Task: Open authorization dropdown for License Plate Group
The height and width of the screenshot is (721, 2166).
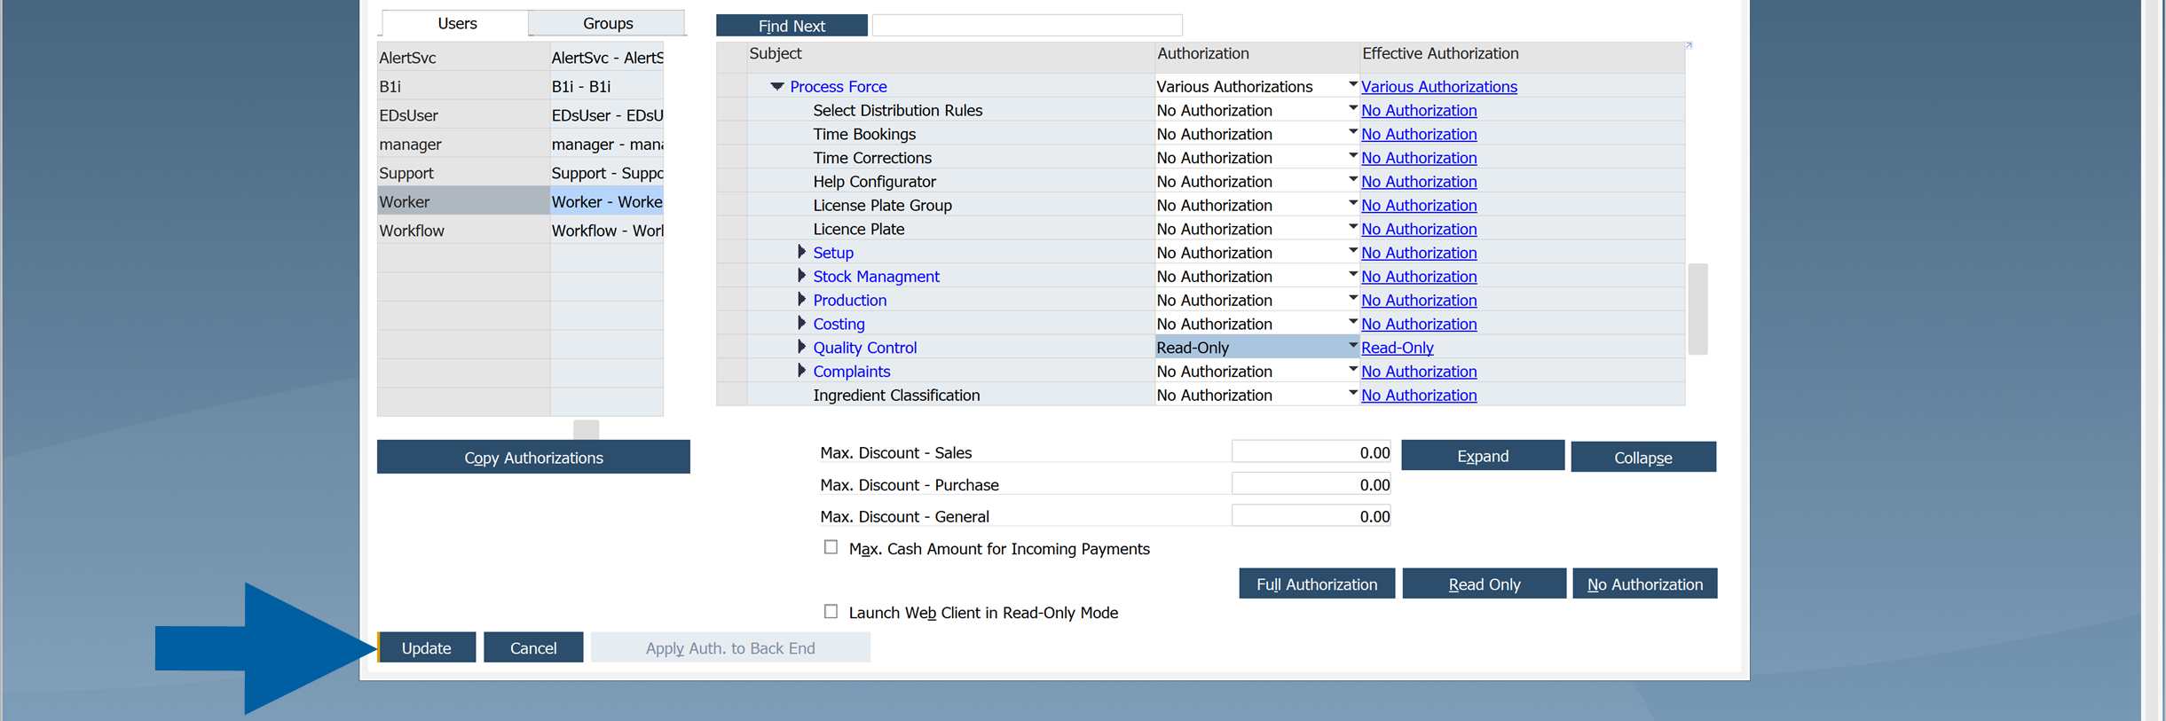Action: [x=1352, y=203]
